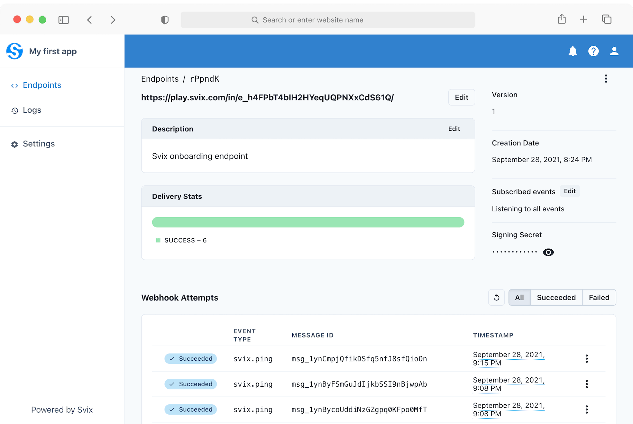Edit the endpoint URL
This screenshot has height=424, width=633.
[x=461, y=97]
